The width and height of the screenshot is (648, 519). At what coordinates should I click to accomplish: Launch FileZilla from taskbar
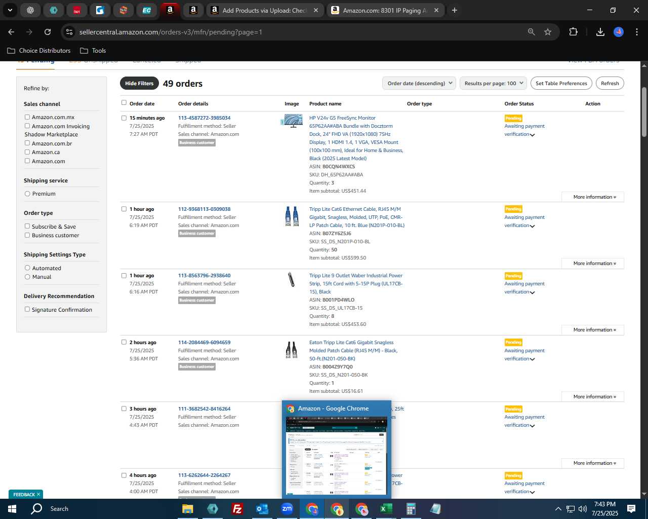237,509
